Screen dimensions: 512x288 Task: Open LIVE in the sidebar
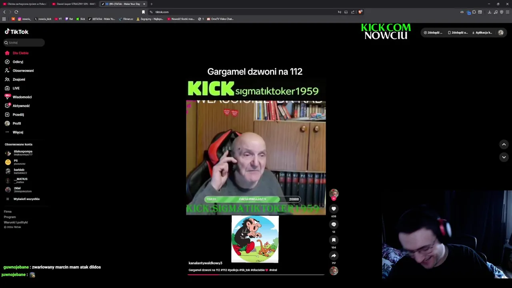(12, 88)
